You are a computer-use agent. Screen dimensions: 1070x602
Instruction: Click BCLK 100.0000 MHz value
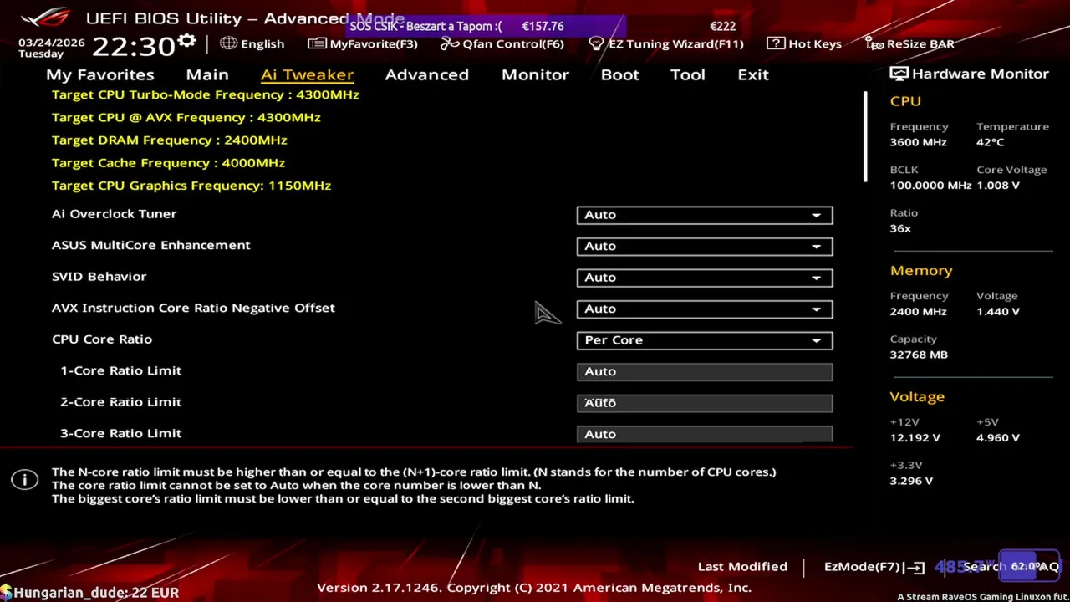pyautogui.click(x=930, y=185)
